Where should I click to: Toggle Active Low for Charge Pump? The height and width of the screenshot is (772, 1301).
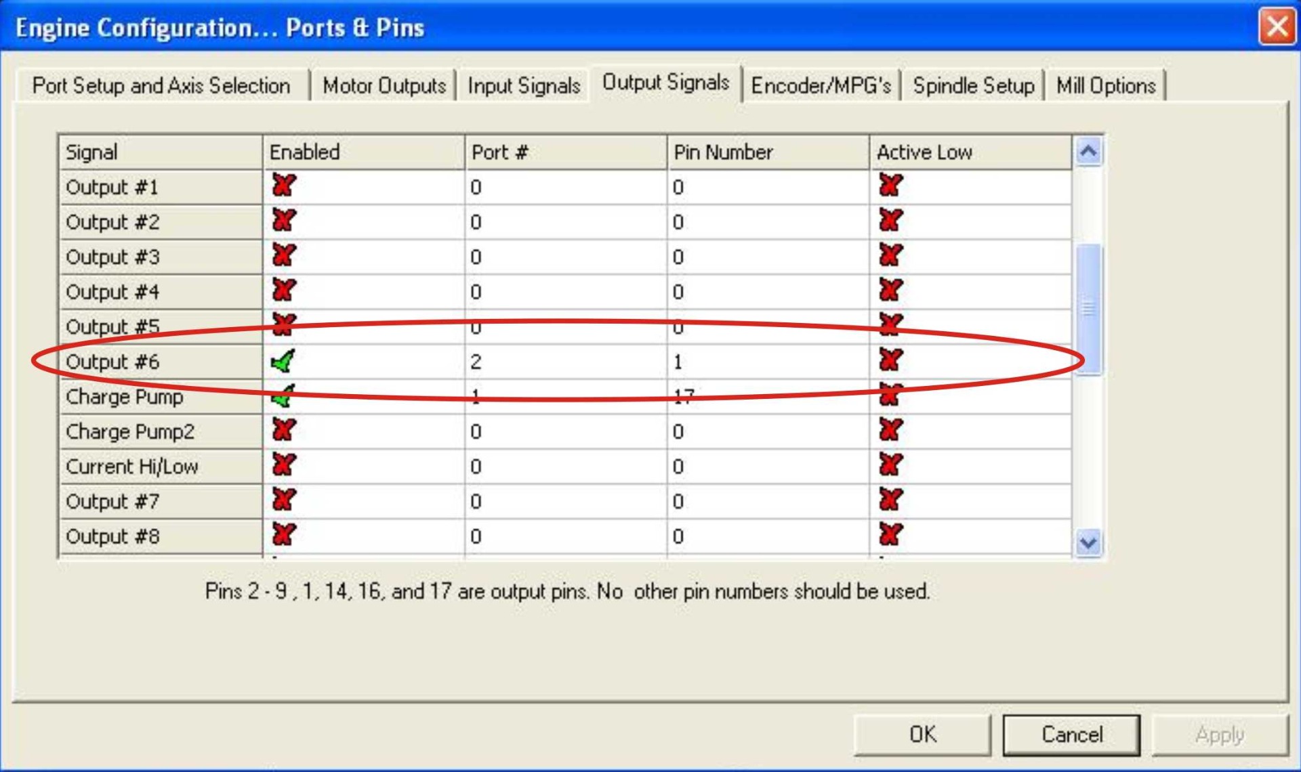tap(888, 396)
